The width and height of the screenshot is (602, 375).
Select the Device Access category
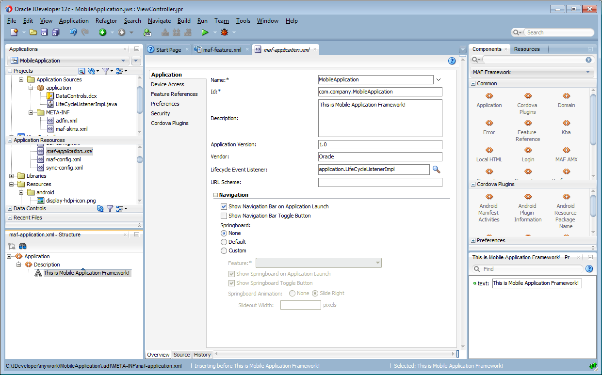(167, 84)
